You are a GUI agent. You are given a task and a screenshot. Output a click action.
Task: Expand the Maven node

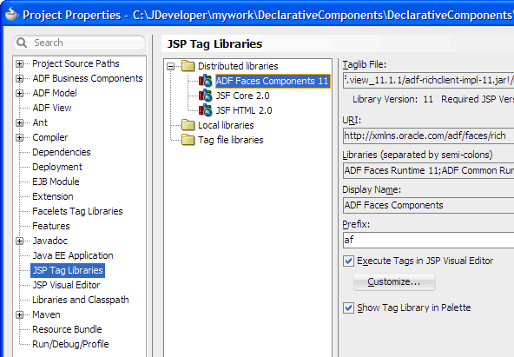(x=20, y=314)
